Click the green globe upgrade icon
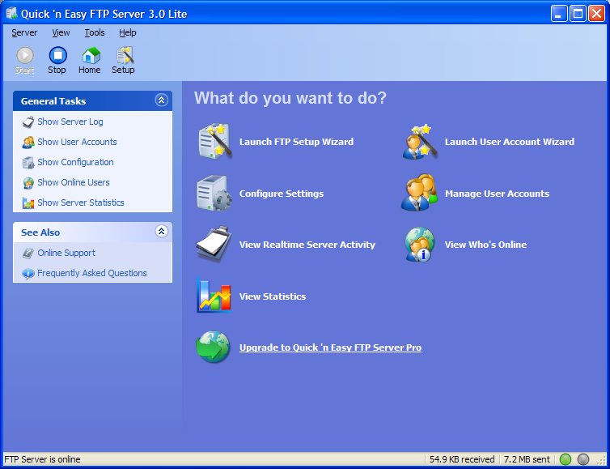 pyautogui.click(x=214, y=347)
